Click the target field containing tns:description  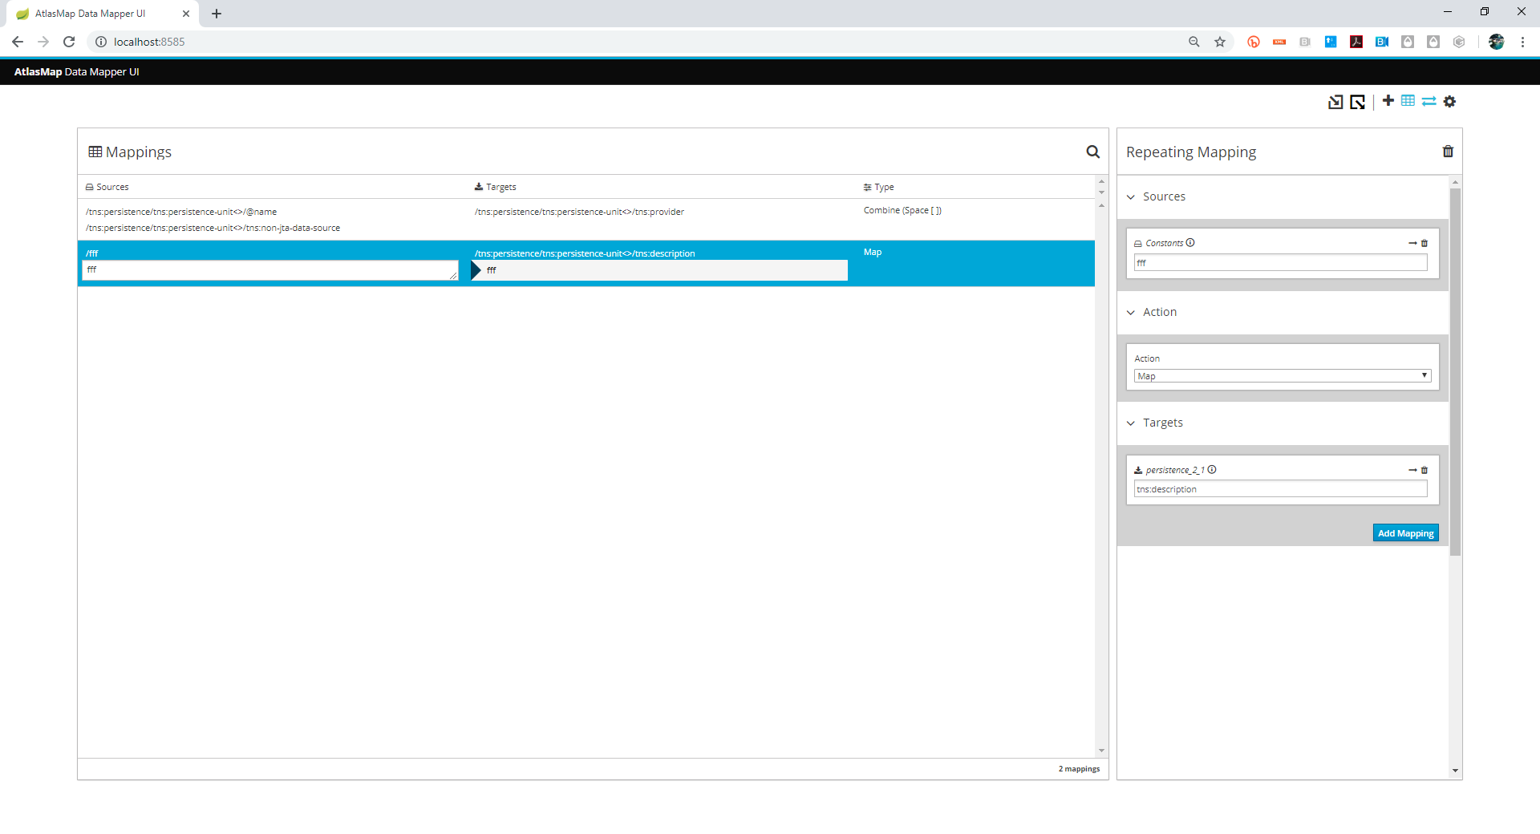point(1280,489)
